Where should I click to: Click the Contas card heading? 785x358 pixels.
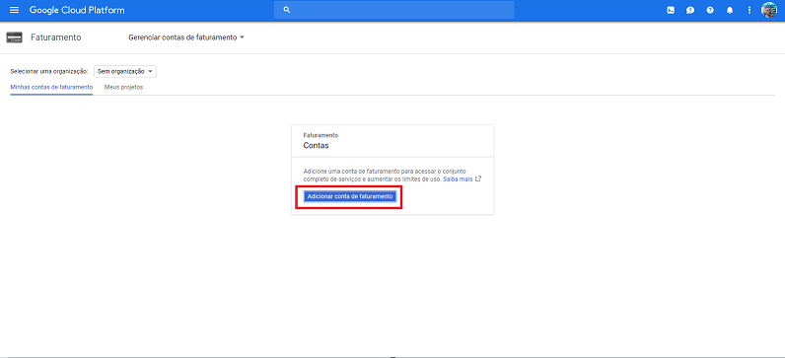(316, 146)
